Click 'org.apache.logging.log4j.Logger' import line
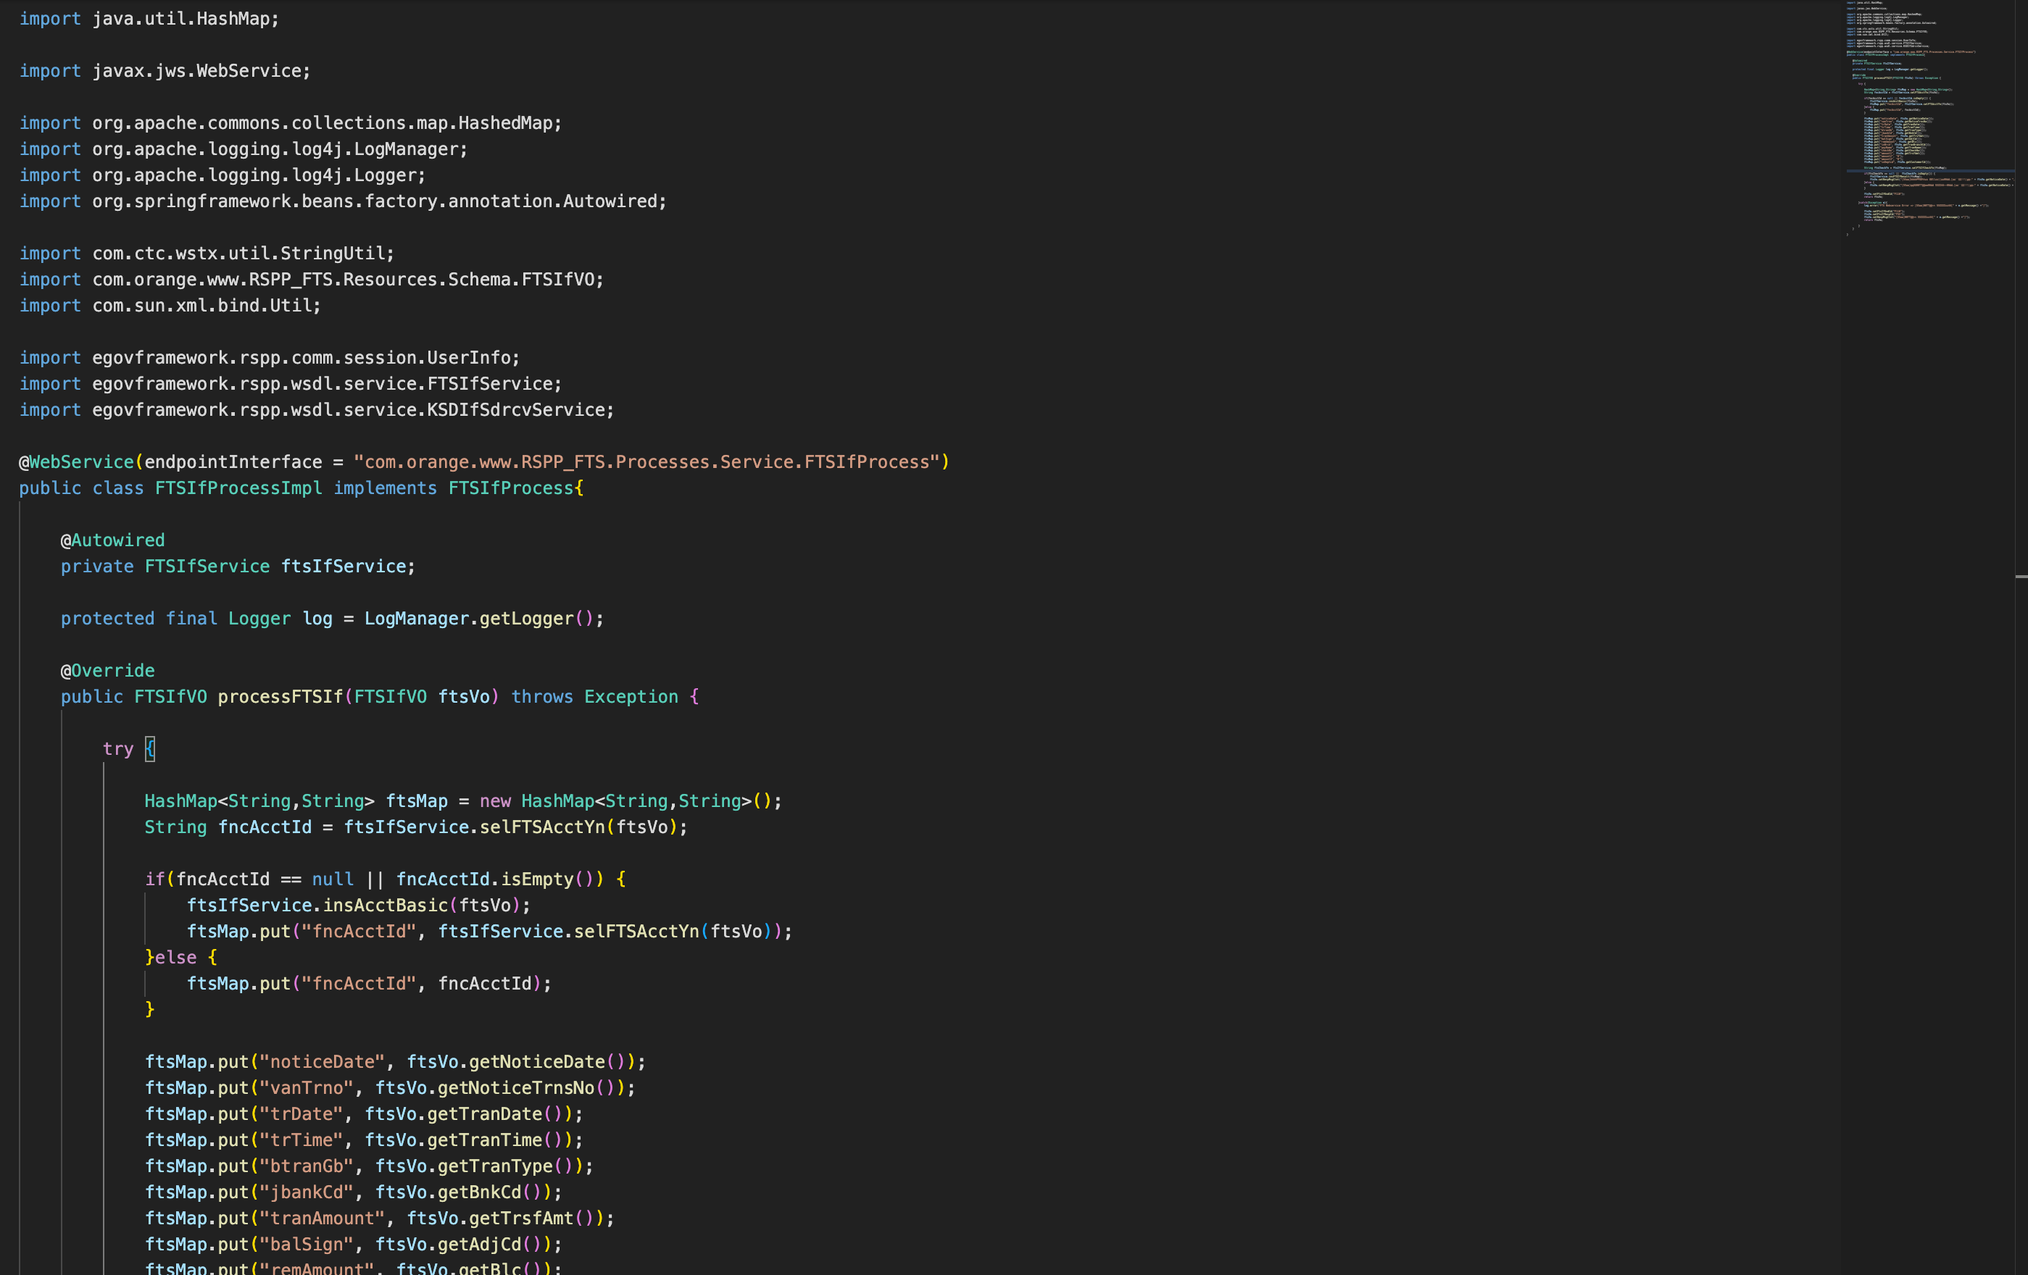Screen dimensions: 2028x1275 [223, 175]
